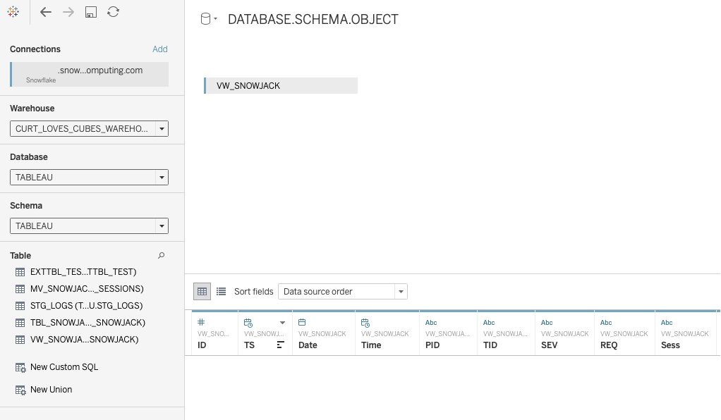This screenshot has height=420, width=721.
Task: Select the MV_SNOWJAC..._SESSIONS) table
Action: [87, 289]
